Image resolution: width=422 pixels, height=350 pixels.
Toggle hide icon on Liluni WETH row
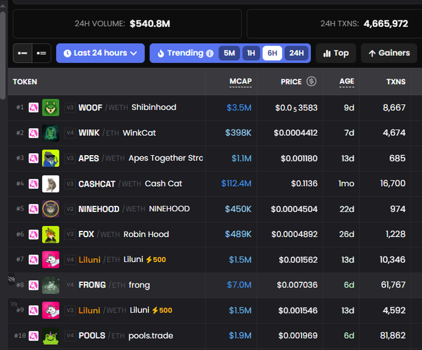pos(14,304)
